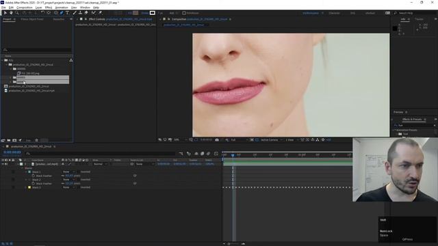Click the Project flowchart view icon

tap(71, 60)
